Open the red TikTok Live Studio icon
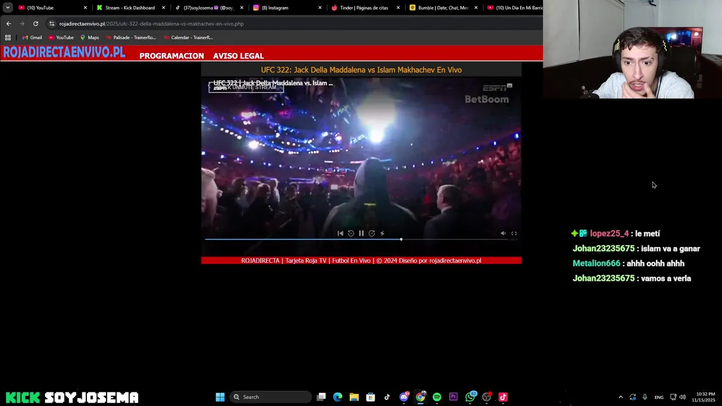722x406 pixels. pyautogui.click(x=503, y=397)
